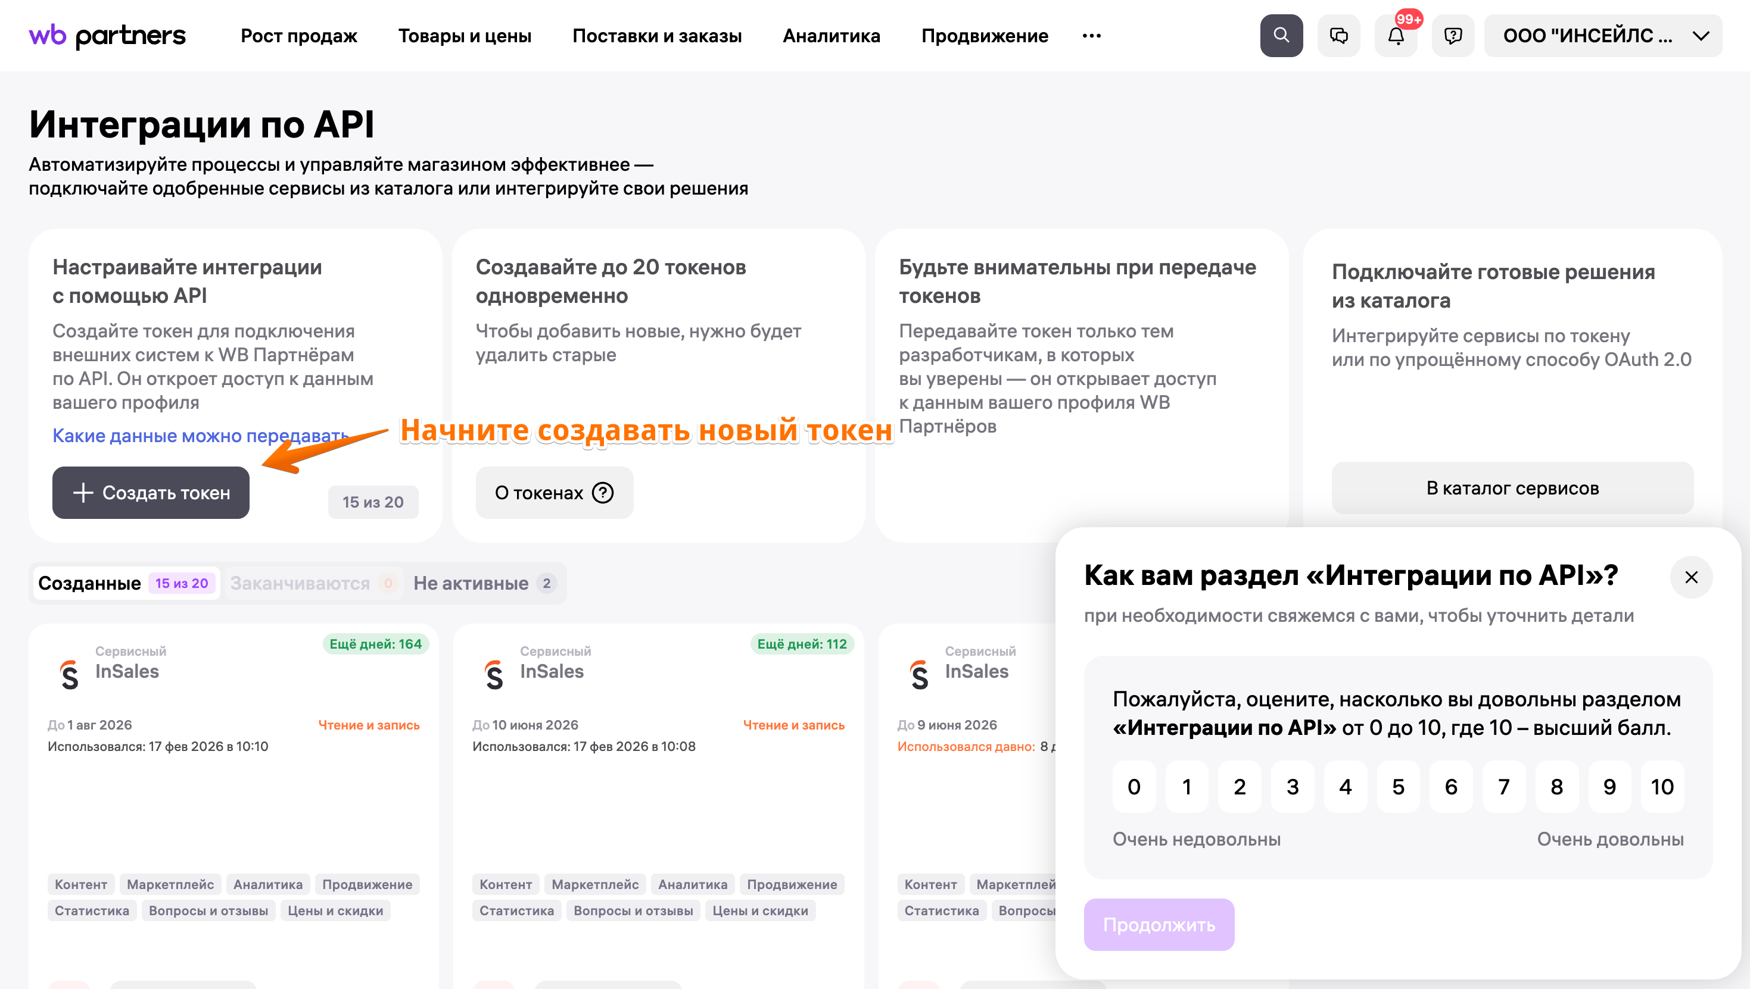Viewport: 1750px width, 989px height.
Task: Click the wb partners logo
Action: (x=107, y=35)
